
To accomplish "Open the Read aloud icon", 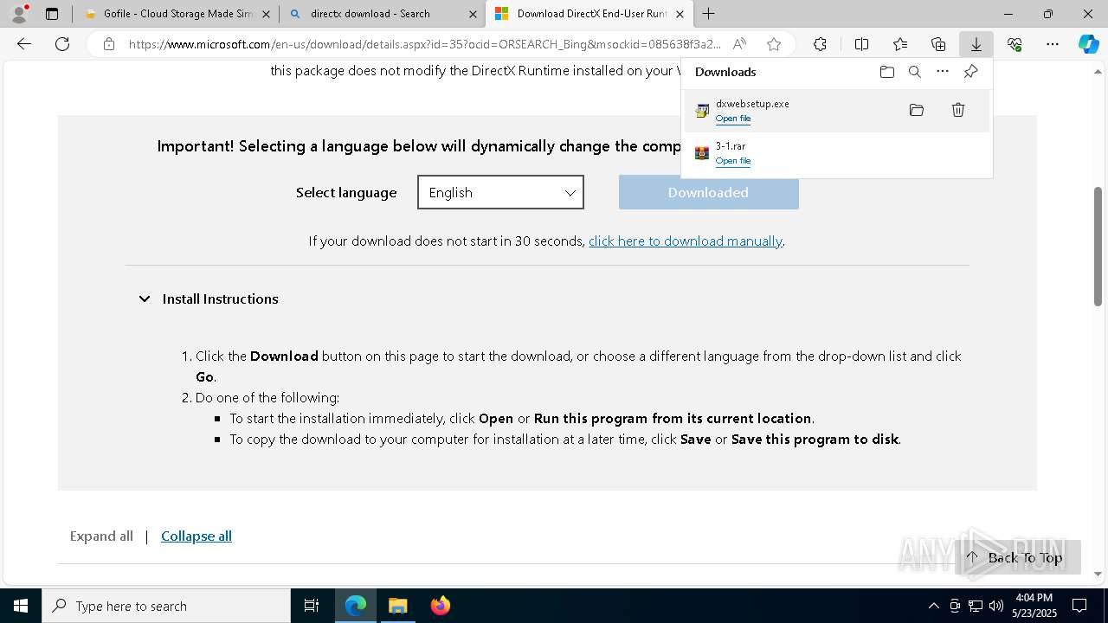I will pyautogui.click(x=739, y=44).
